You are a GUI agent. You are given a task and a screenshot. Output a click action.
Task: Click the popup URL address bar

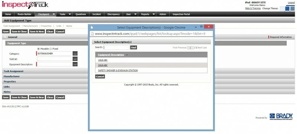tap(151, 34)
